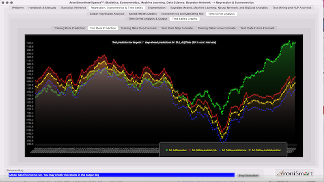
Task: Click the yellow predicted-predicted legend marker
Action: click(250, 150)
